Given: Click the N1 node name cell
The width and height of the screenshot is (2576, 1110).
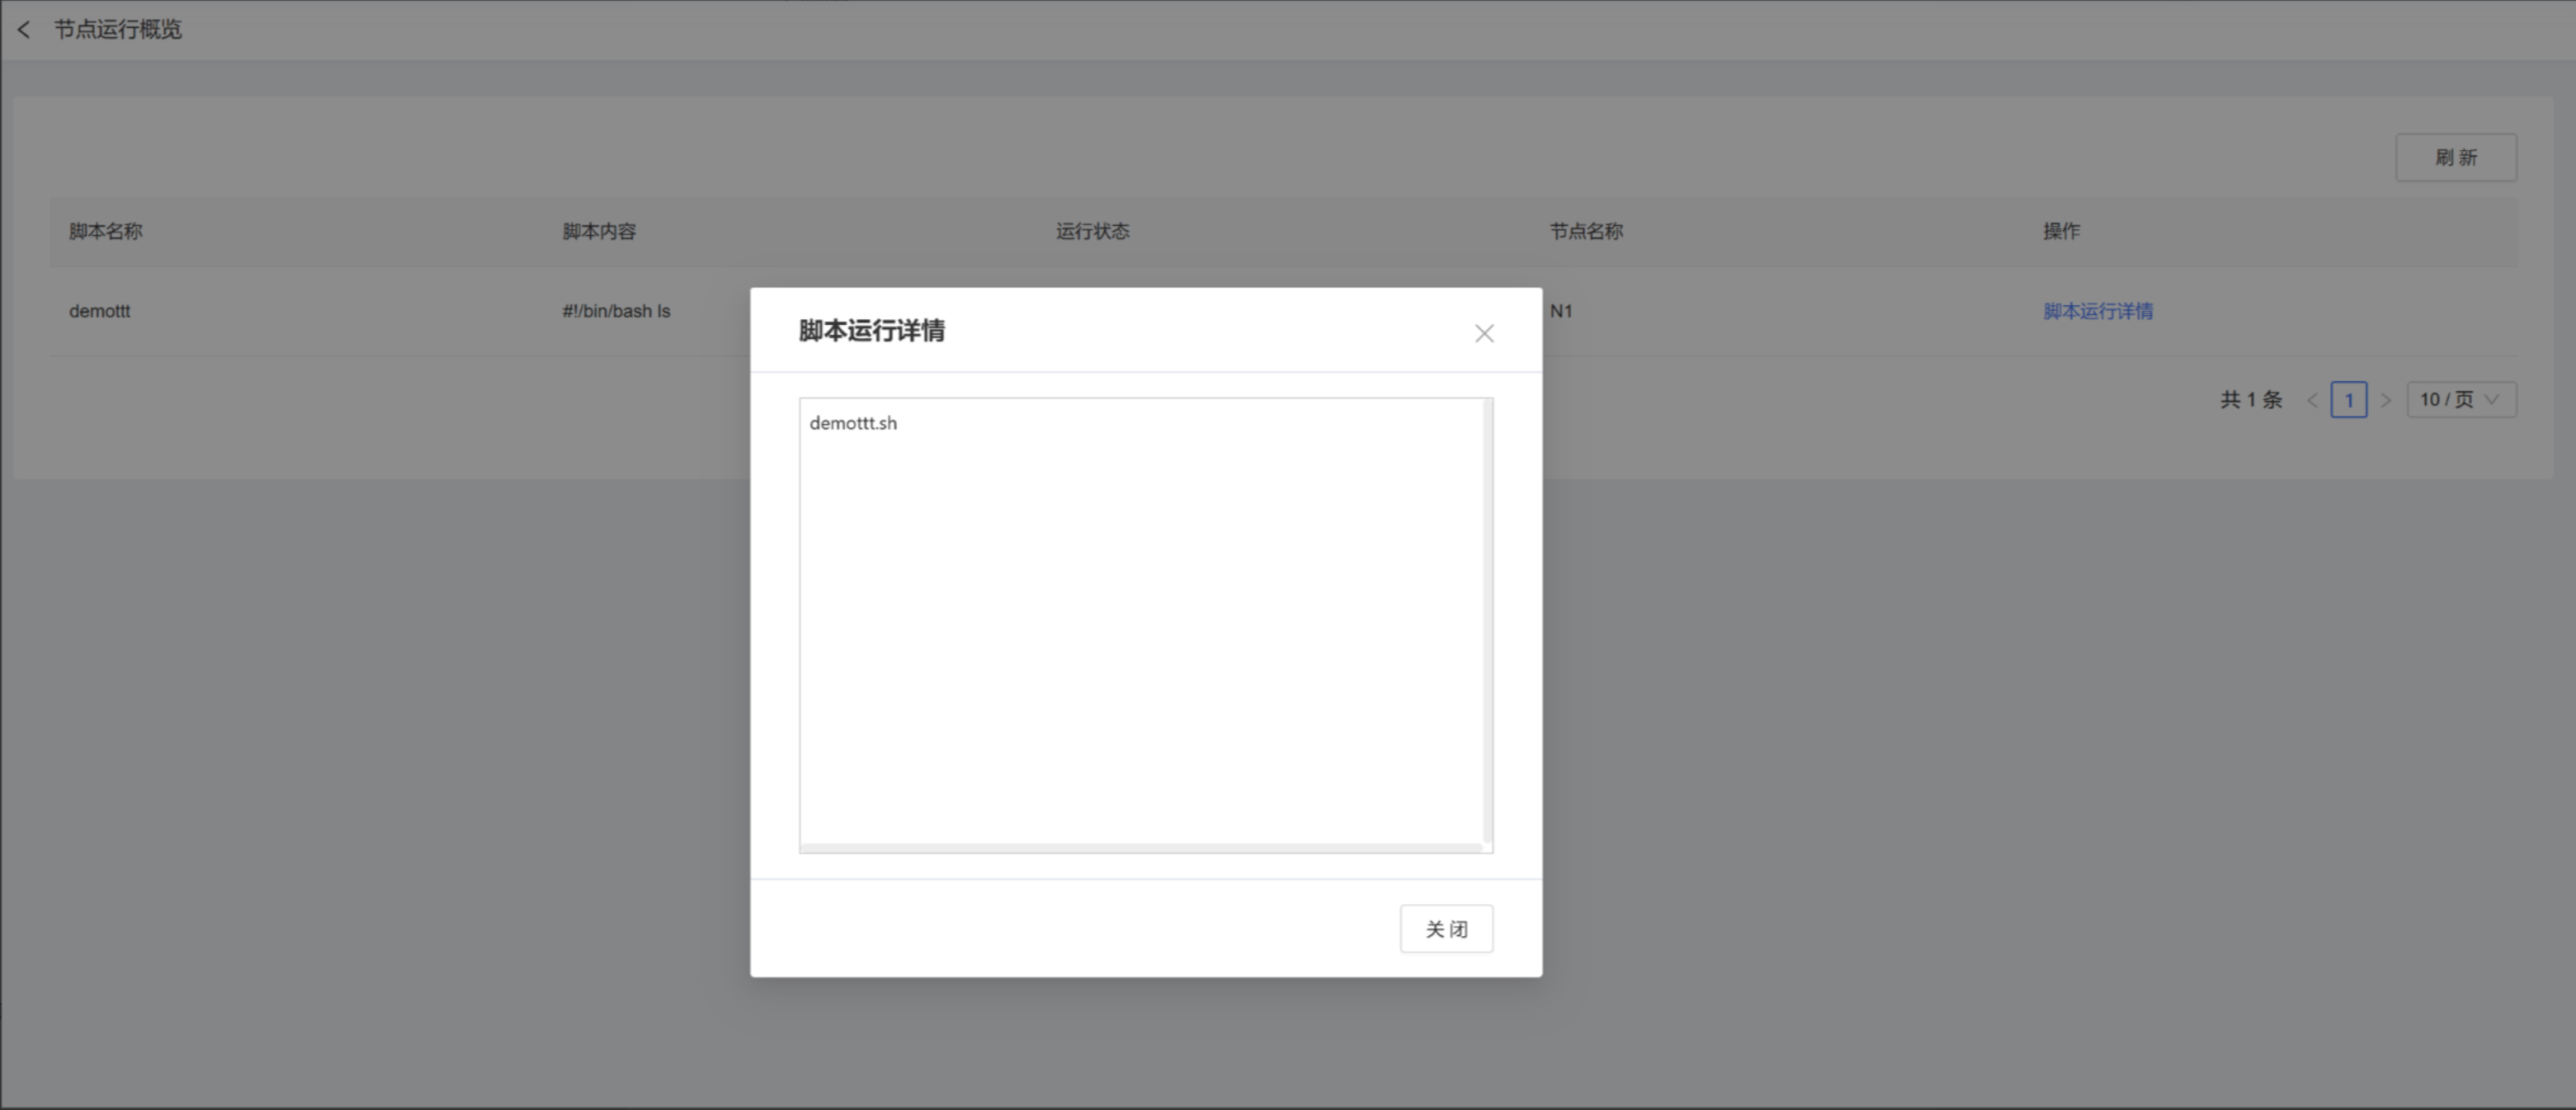Looking at the screenshot, I should (x=1561, y=311).
